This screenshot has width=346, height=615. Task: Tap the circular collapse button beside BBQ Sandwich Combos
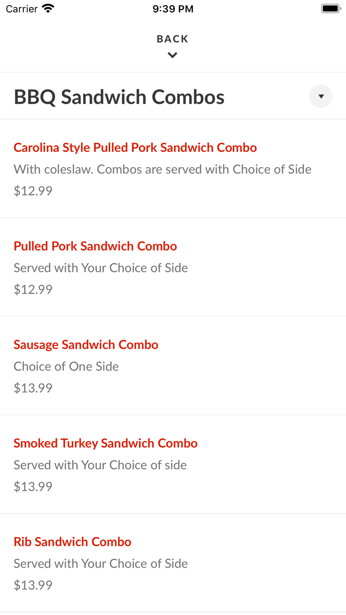[321, 96]
